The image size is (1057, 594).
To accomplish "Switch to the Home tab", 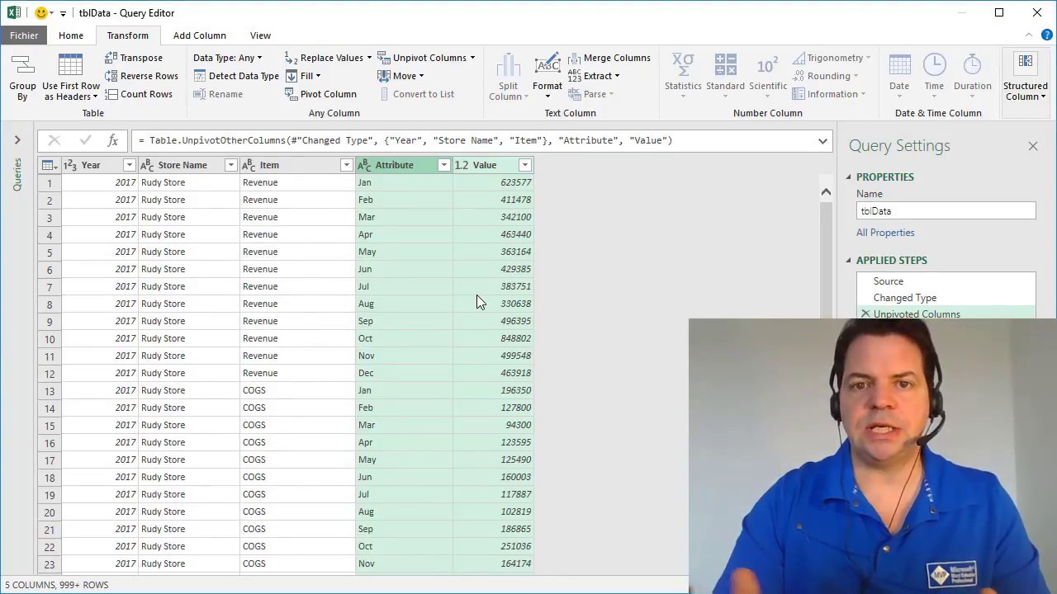I will click(x=71, y=35).
